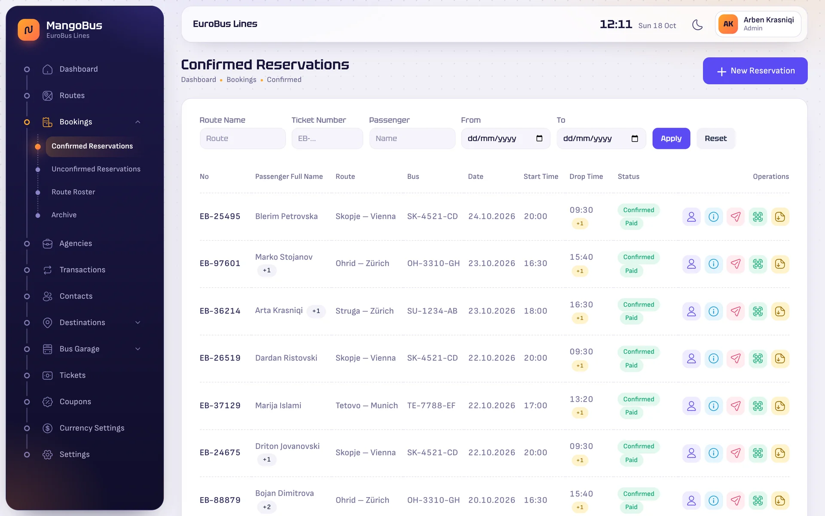Open passenger profile for EB-37129
Viewport: 825px width, 516px height.
pos(691,406)
